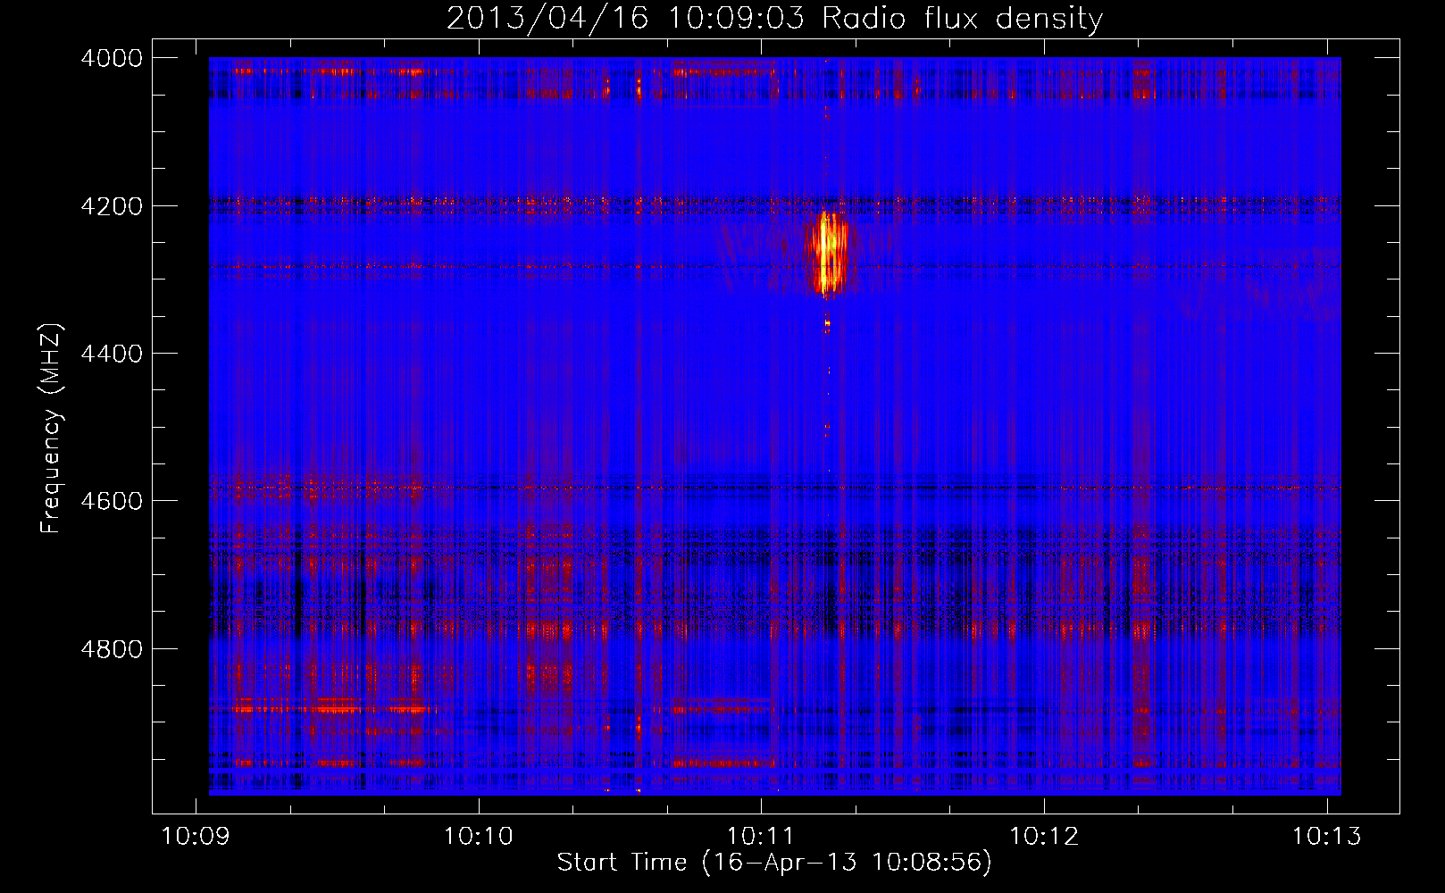Click the '10:11' time axis label

pos(760,836)
